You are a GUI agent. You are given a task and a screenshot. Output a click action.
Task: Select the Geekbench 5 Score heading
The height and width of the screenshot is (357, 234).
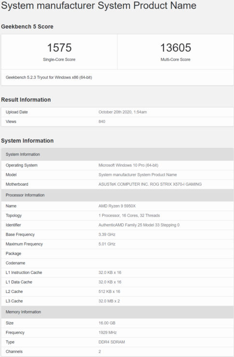(x=27, y=27)
